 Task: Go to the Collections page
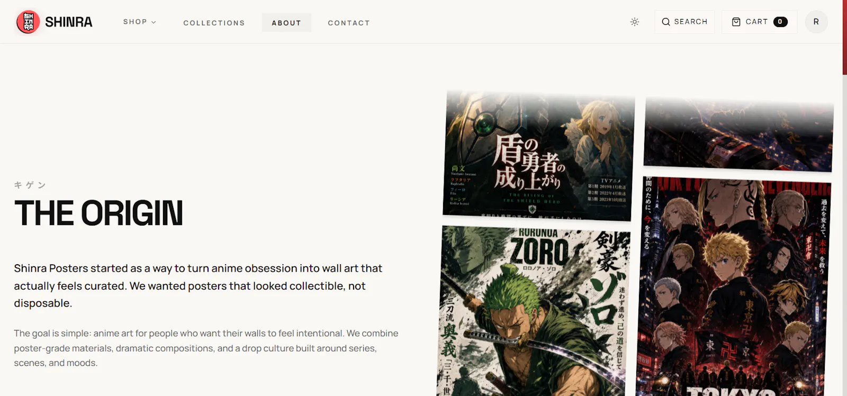pos(214,23)
